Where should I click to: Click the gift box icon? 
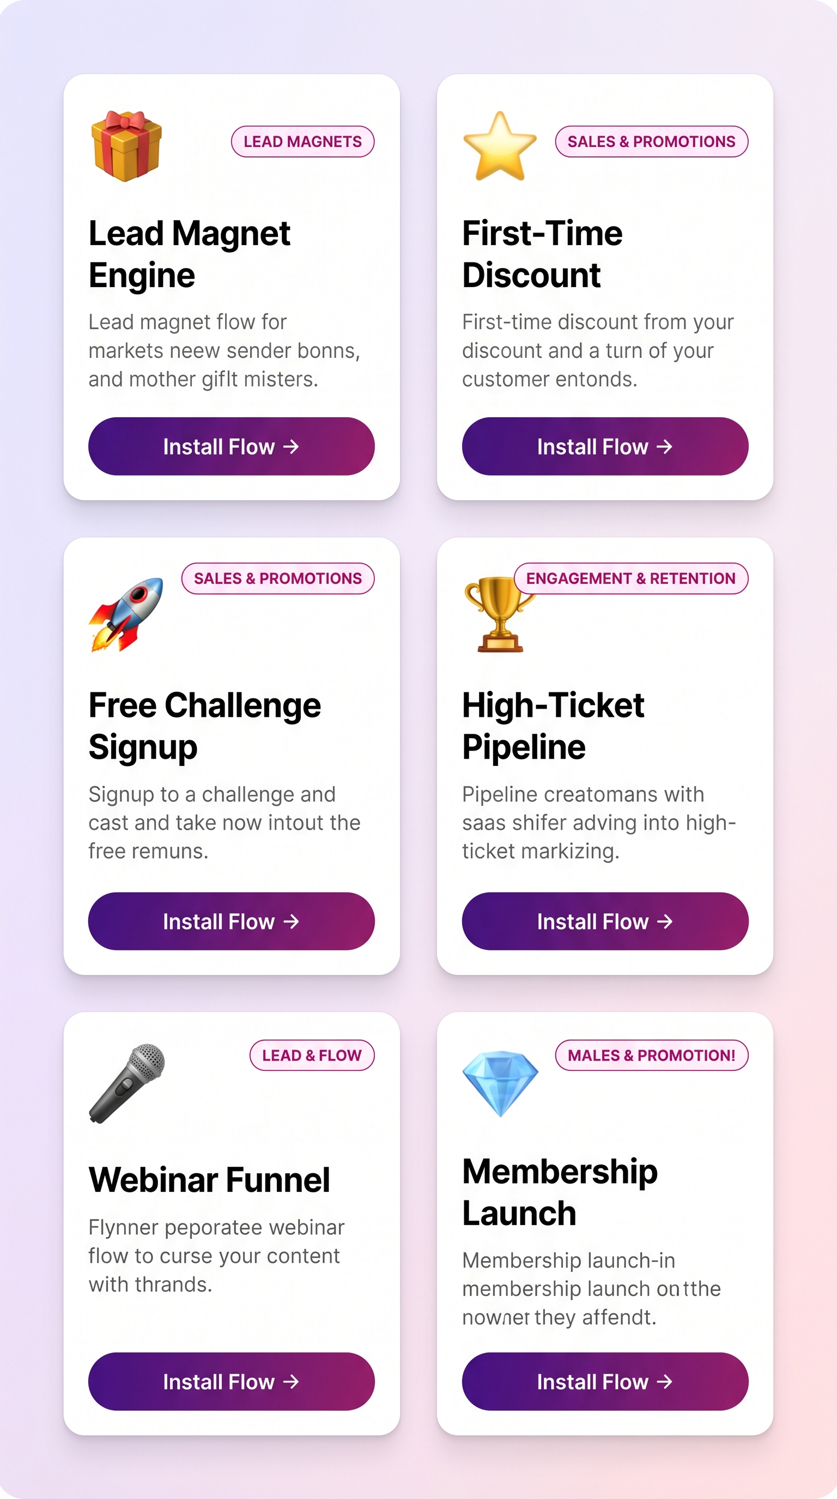[x=126, y=146]
